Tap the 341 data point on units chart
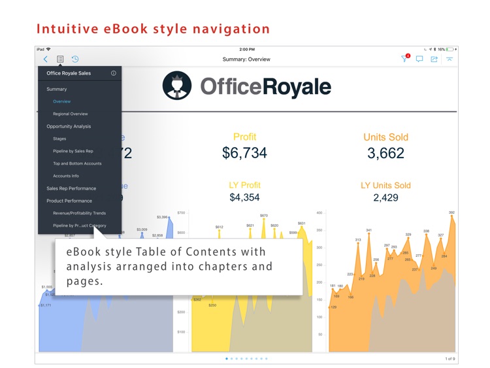 (x=369, y=233)
